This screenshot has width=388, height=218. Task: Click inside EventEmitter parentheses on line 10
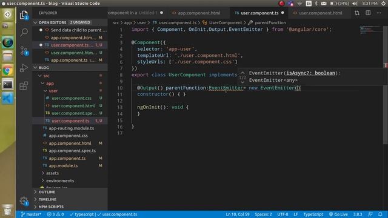coord(298,88)
